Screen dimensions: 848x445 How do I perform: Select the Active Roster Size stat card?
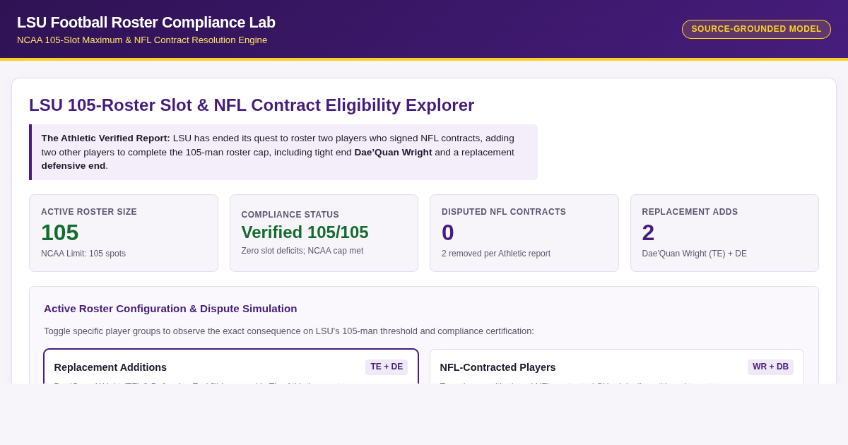click(124, 233)
